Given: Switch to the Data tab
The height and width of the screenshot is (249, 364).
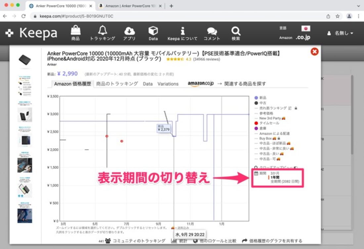Looking at the screenshot, I should [x=148, y=84].
